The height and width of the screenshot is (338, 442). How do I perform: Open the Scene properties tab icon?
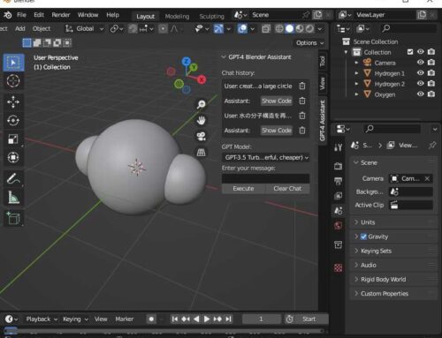click(x=339, y=211)
